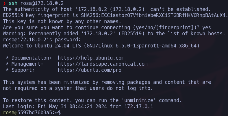The height and width of the screenshot is (116, 228).
Task: Open the ubuntu.com/pro support link
Action: pyautogui.click(x=90, y=70)
